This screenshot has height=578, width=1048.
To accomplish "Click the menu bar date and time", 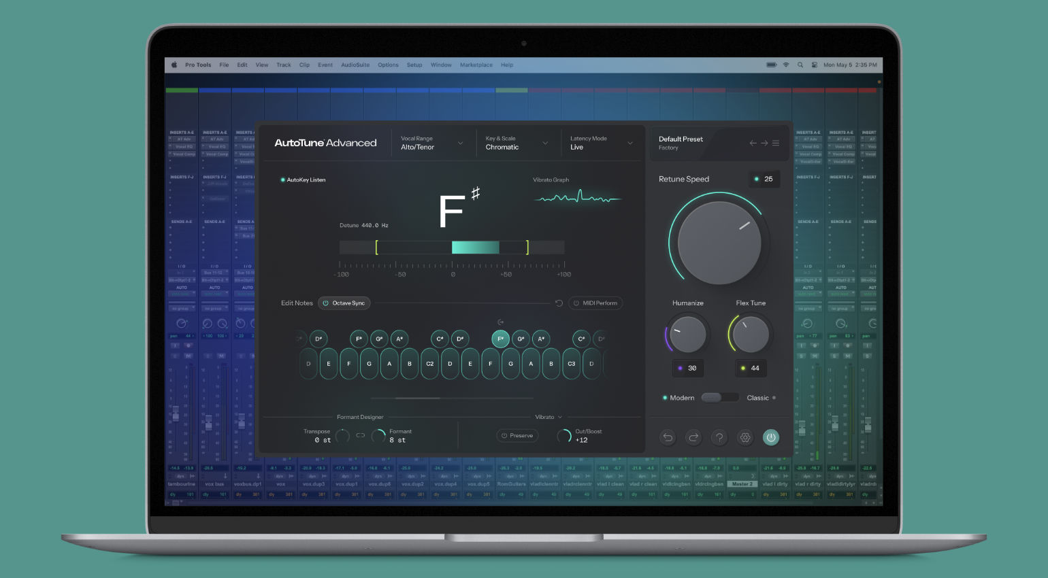I will (x=850, y=65).
